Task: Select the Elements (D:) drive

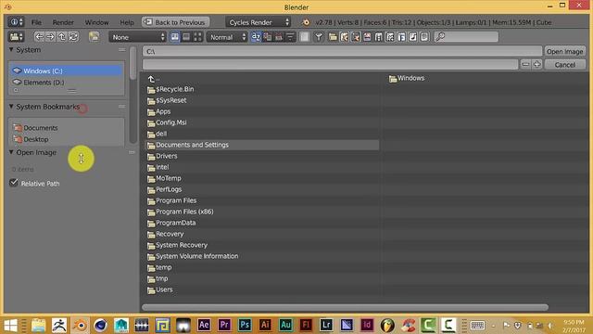Action: pos(66,83)
